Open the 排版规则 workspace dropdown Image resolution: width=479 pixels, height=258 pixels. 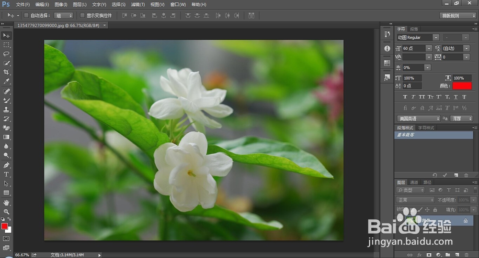(458, 16)
